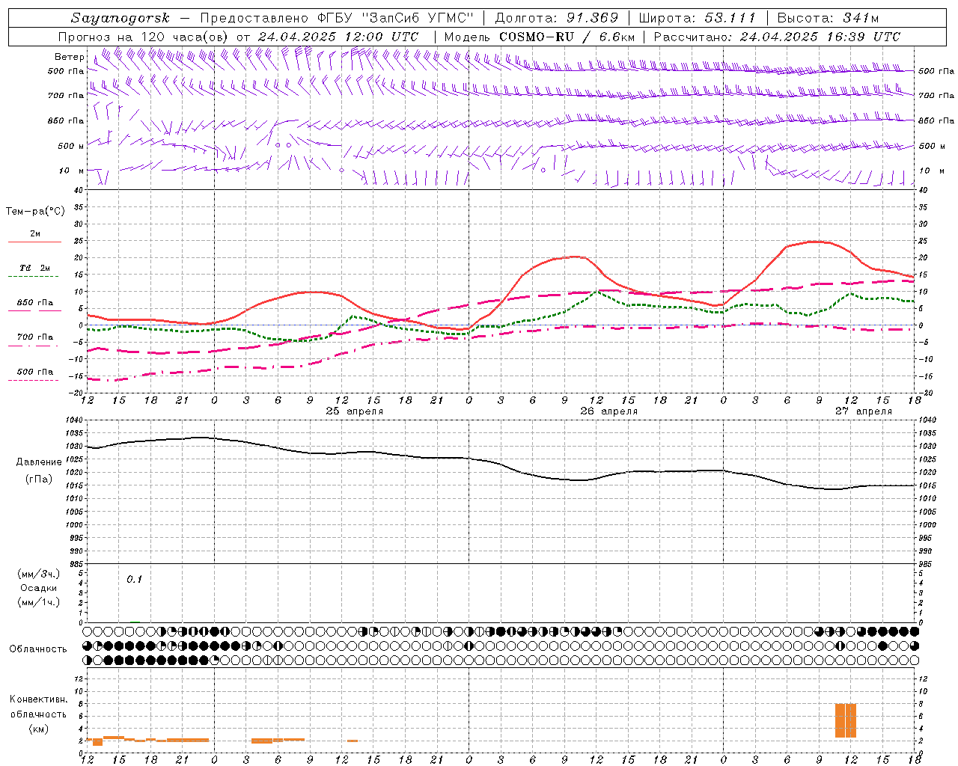Viewport: 958px width, 766px height.
Task: Click the '(мм/3ч.)' precipitation unit label
Action: (x=39, y=574)
